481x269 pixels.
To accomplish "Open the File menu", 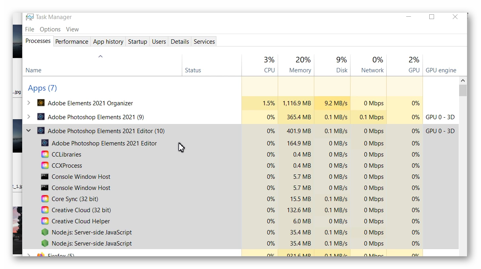I will pos(29,29).
